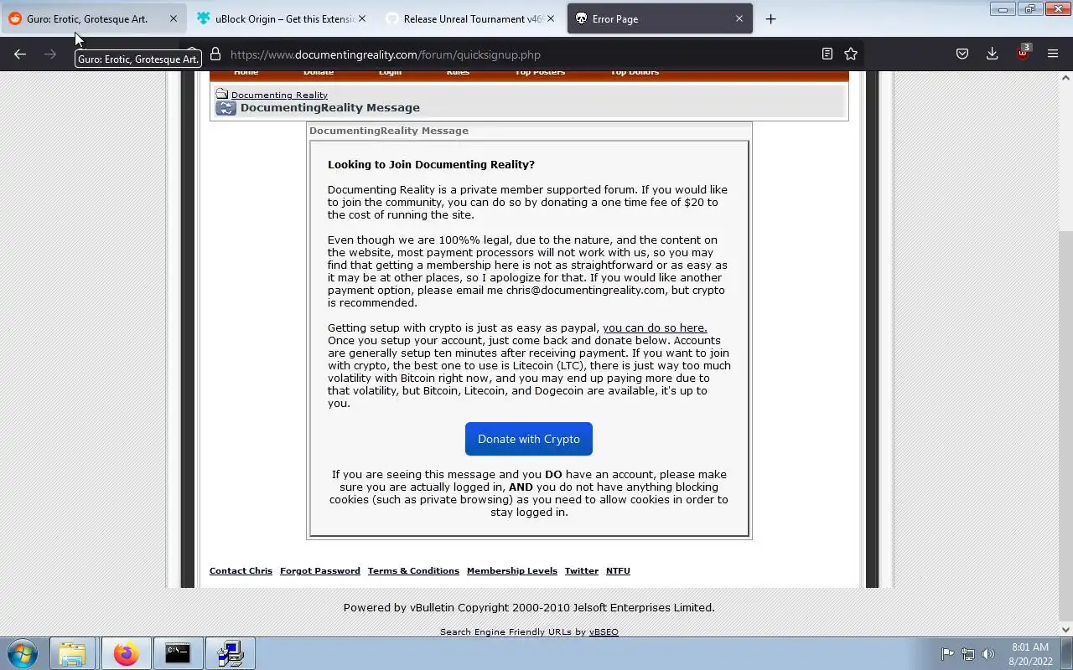
Task: Open the Pocket save button
Action: [x=962, y=54]
